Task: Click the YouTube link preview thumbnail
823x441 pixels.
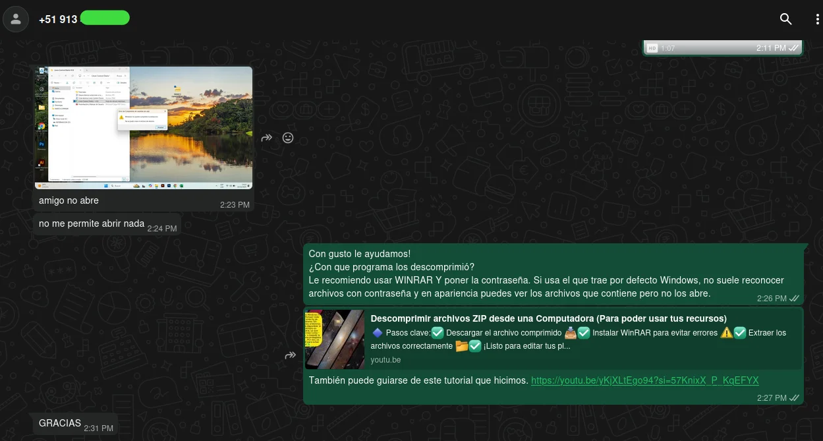Action: click(335, 339)
